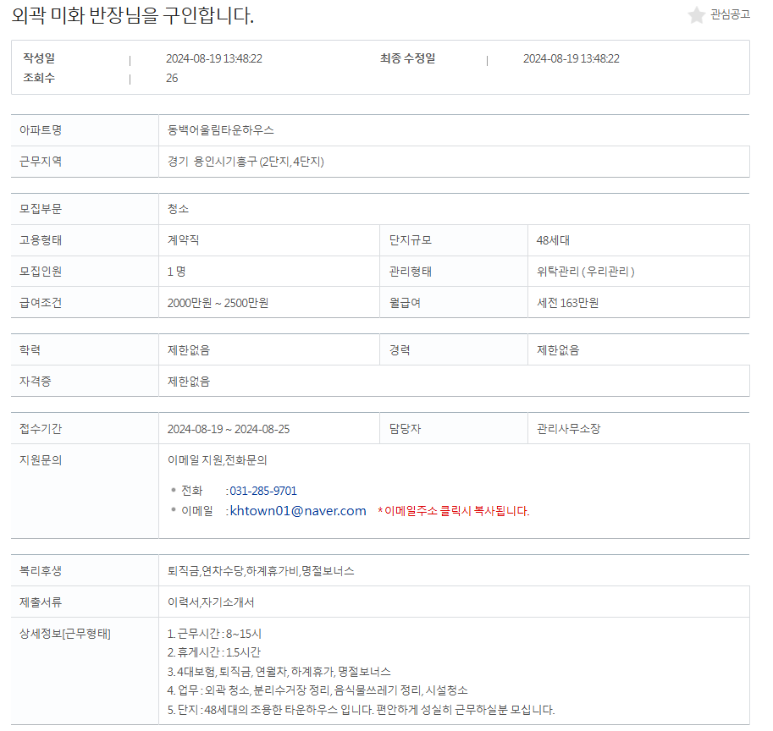Click work location 경기 용인시기흥구 (2단지,4단지)
The image size is (773, 731).
[246, 162]
